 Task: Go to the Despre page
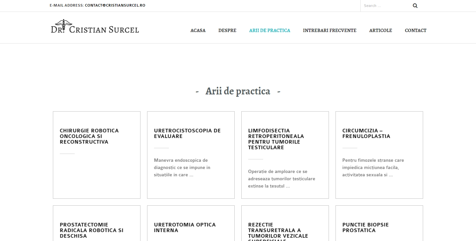tap(227, 30)
